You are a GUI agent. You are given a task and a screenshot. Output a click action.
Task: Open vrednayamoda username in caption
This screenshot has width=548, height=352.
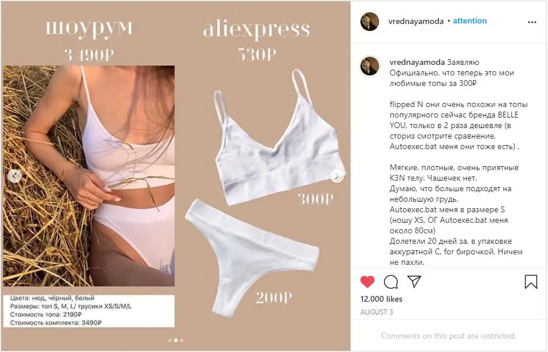[x=417, y=63]
